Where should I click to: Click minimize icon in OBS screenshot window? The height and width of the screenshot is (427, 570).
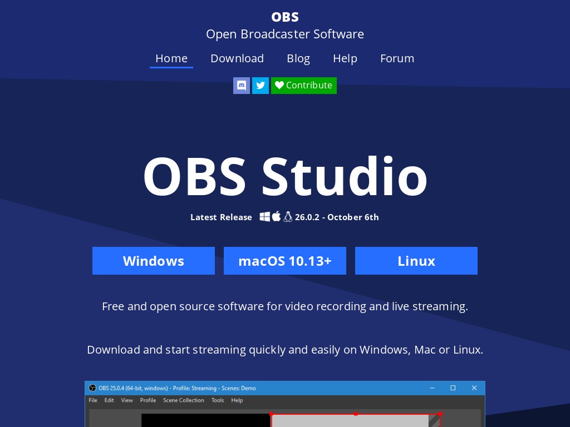[432, 388]
